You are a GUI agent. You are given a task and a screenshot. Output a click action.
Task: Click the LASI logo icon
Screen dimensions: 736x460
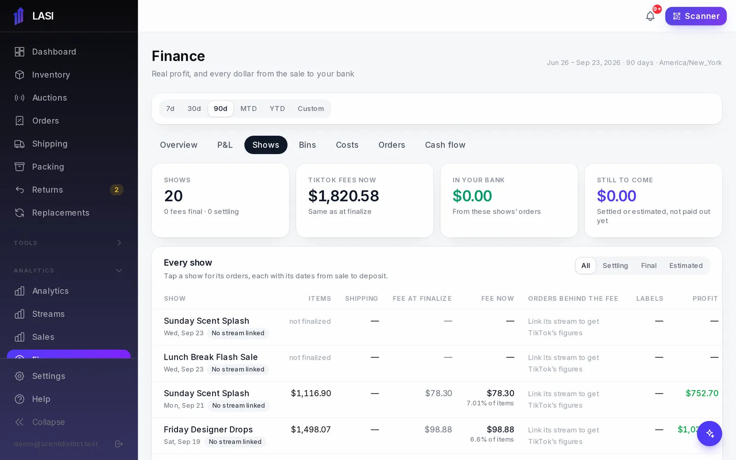(19, 16)
